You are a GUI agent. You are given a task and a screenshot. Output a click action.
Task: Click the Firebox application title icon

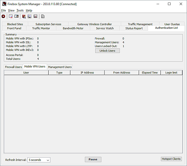tap(4, 4)
